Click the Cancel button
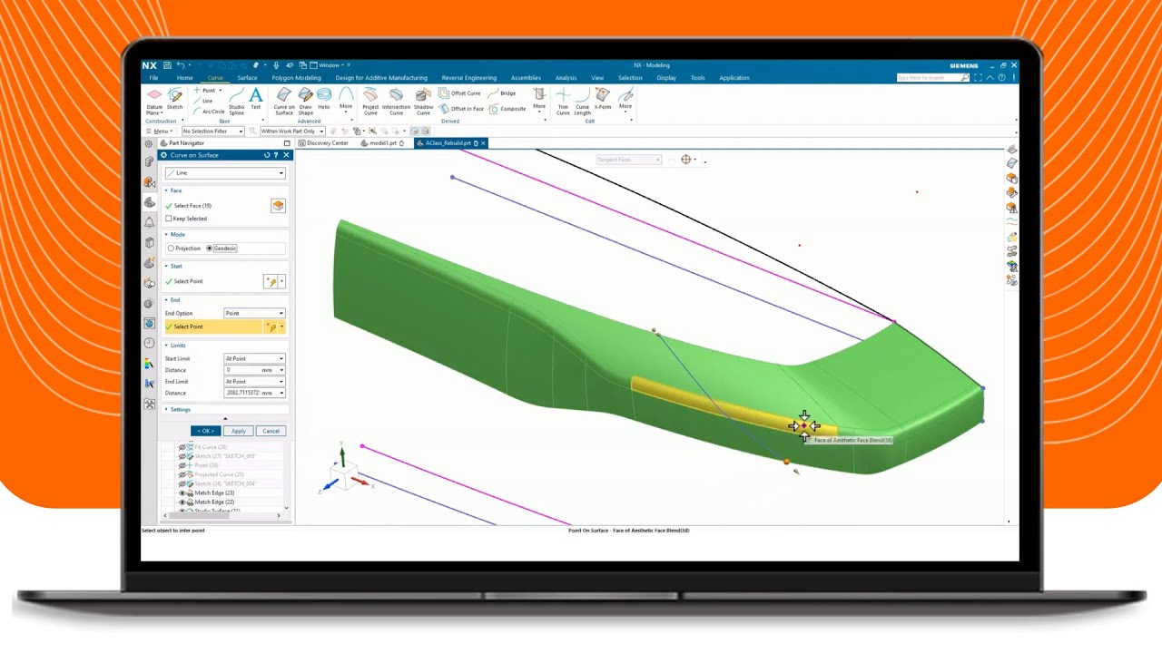 tap(271, 431)
